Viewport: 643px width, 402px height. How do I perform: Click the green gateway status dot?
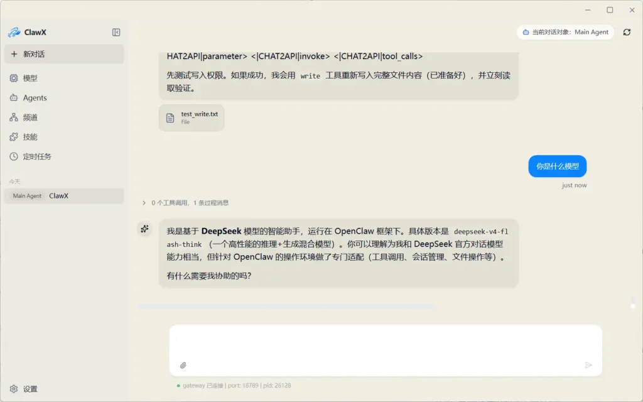tap(178, 386)
